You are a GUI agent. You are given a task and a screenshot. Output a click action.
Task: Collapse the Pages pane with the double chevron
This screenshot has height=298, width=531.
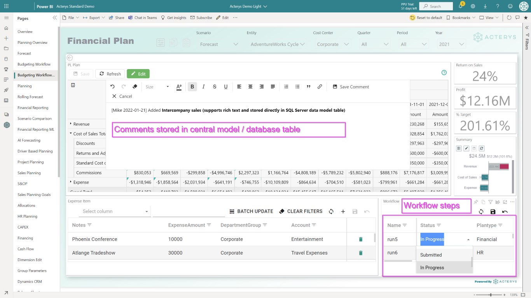54,18
